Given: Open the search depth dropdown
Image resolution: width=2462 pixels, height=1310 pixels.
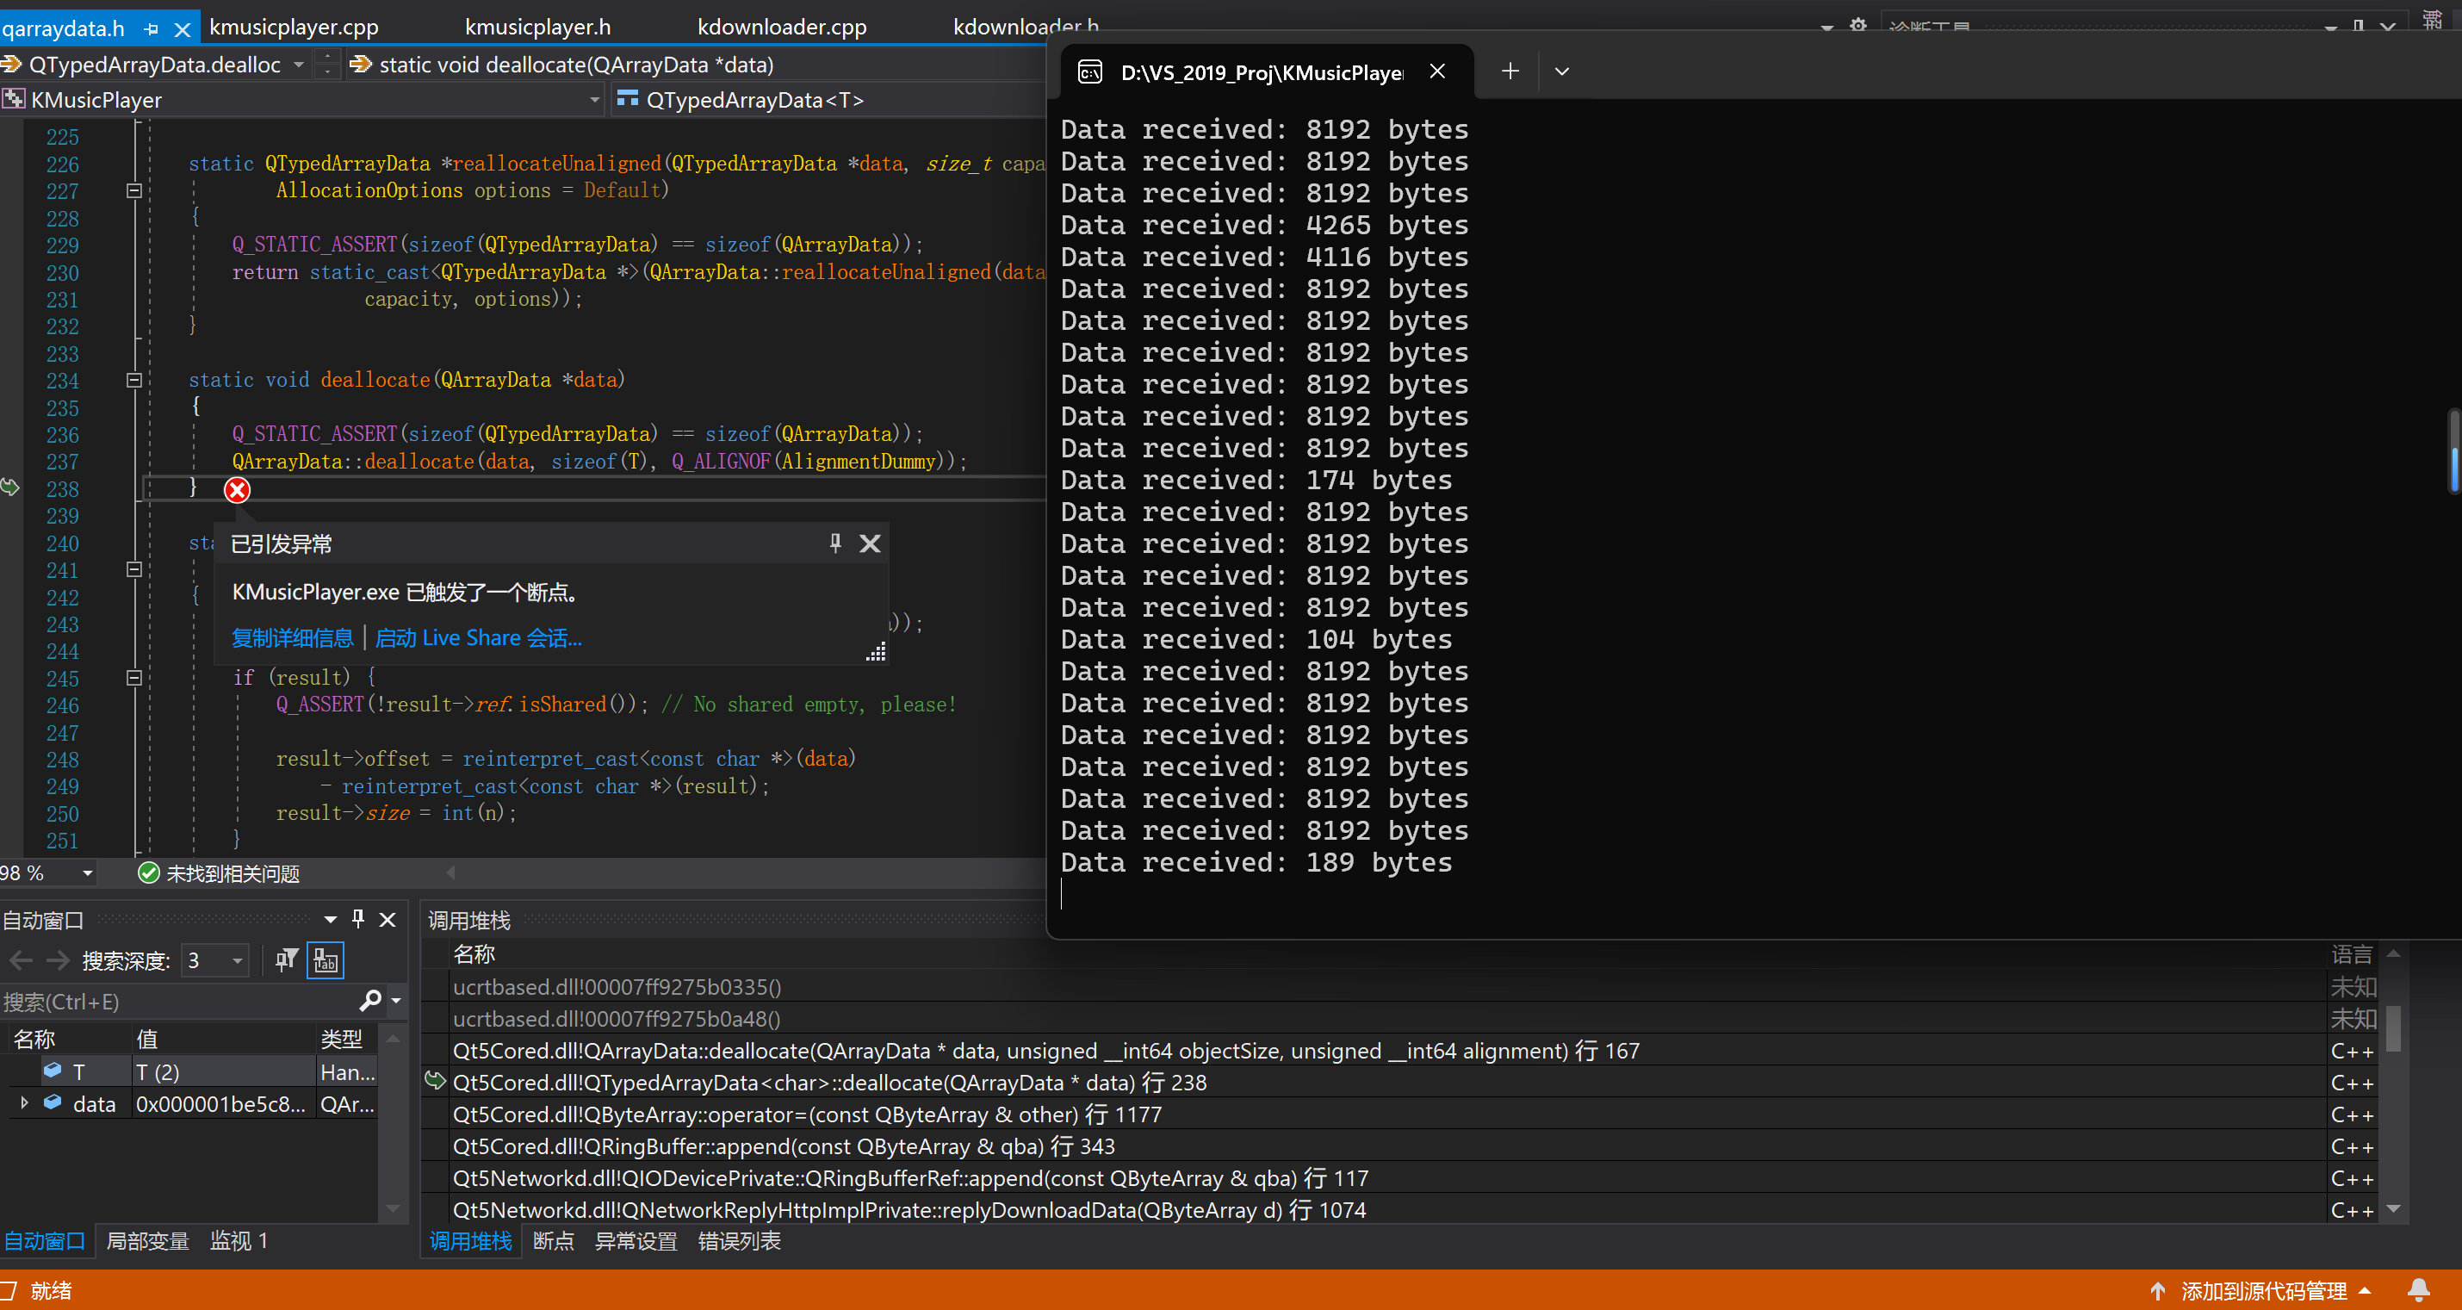Looking at the screenshot, I should pyautogui.click(x=237, y=960).
